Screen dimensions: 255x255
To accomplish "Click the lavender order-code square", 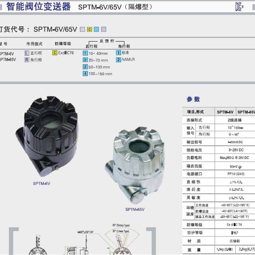I will point(82,29).
